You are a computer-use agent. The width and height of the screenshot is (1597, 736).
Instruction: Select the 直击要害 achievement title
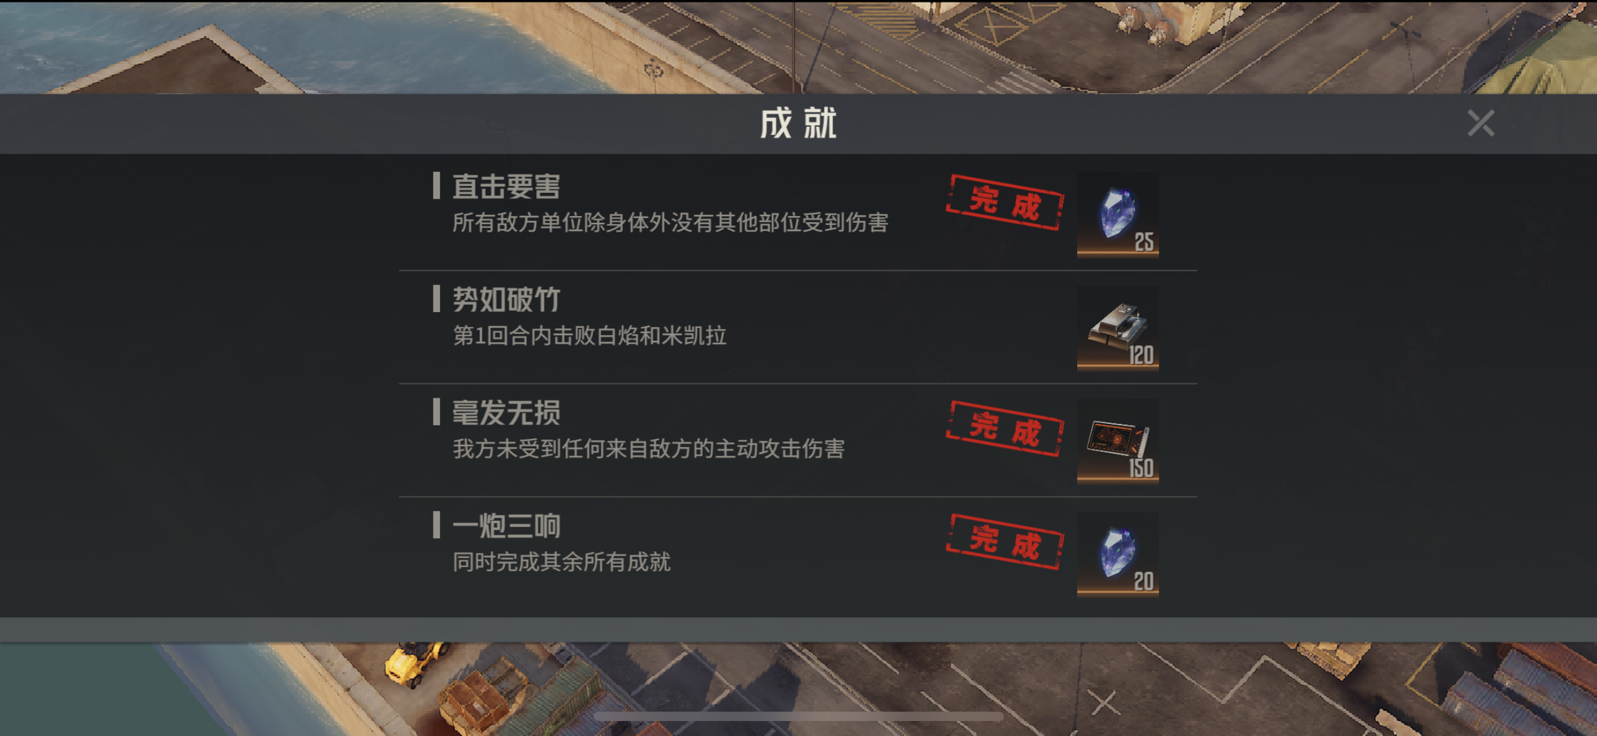(x=506, y=186)
